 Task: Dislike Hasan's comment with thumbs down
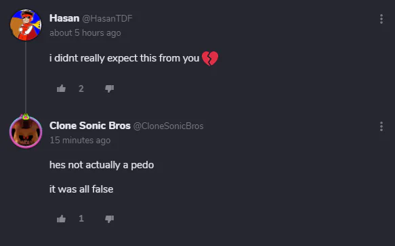109,89
